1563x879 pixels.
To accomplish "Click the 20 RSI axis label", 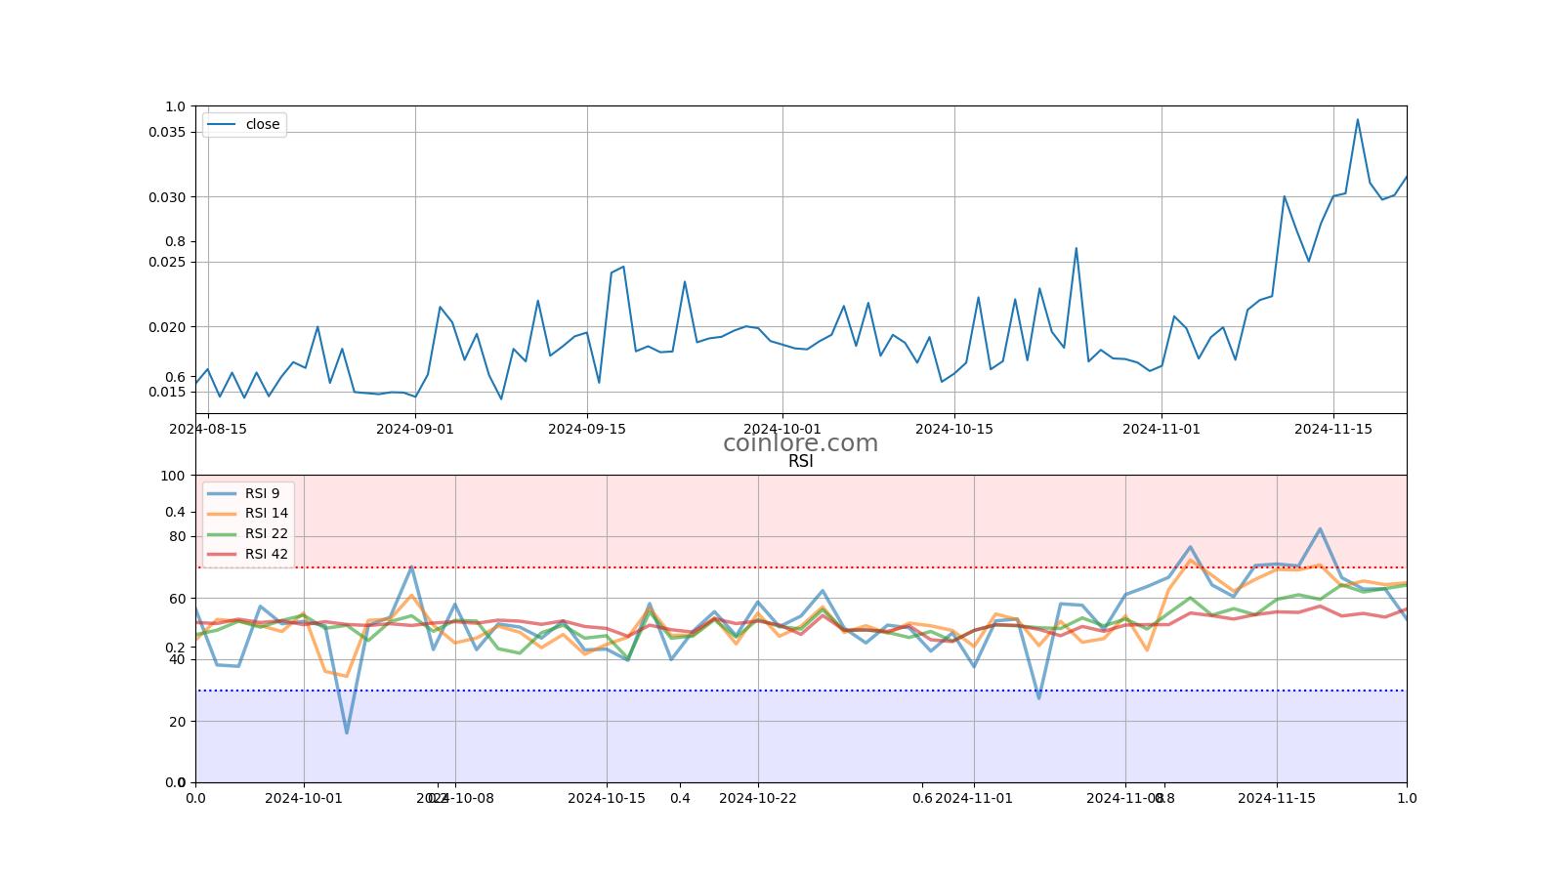I will tap(177, 722).
